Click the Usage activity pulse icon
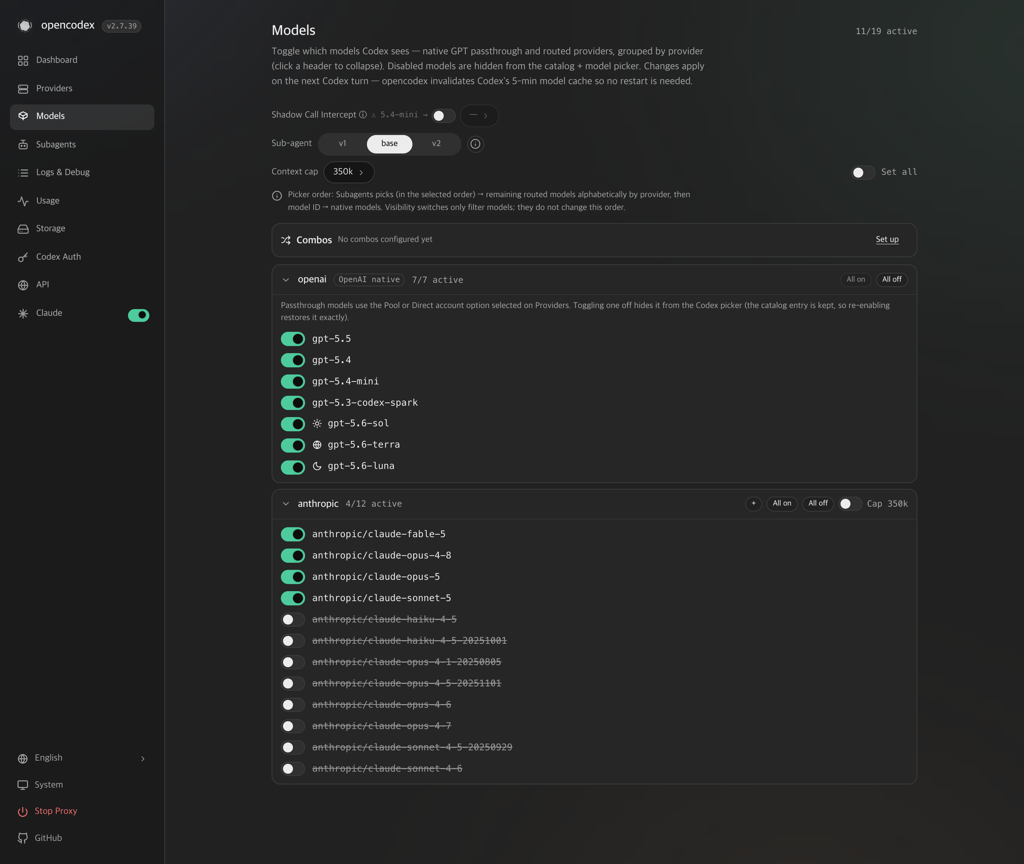 click(23, 201)
